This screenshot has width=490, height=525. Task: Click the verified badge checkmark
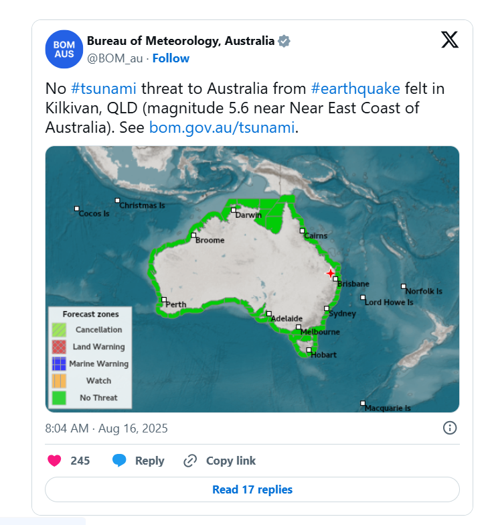tap(284, 41)
